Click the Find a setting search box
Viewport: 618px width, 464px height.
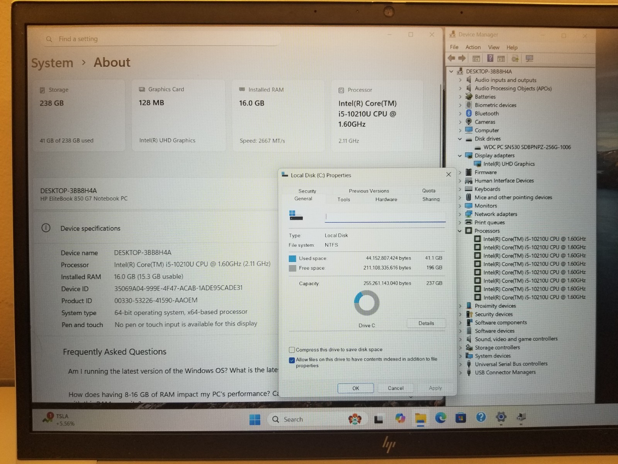pyautogui.click(x=161, y=39)
